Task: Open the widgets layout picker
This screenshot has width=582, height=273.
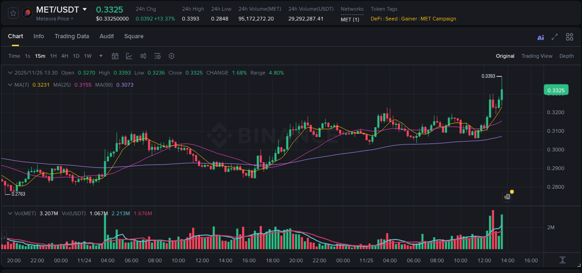Action: click(569, 37)
